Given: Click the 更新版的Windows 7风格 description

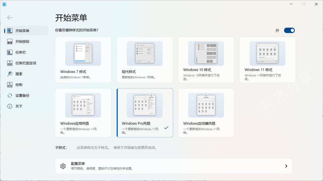Looking at the screenshot, I should tap(139, 77).
